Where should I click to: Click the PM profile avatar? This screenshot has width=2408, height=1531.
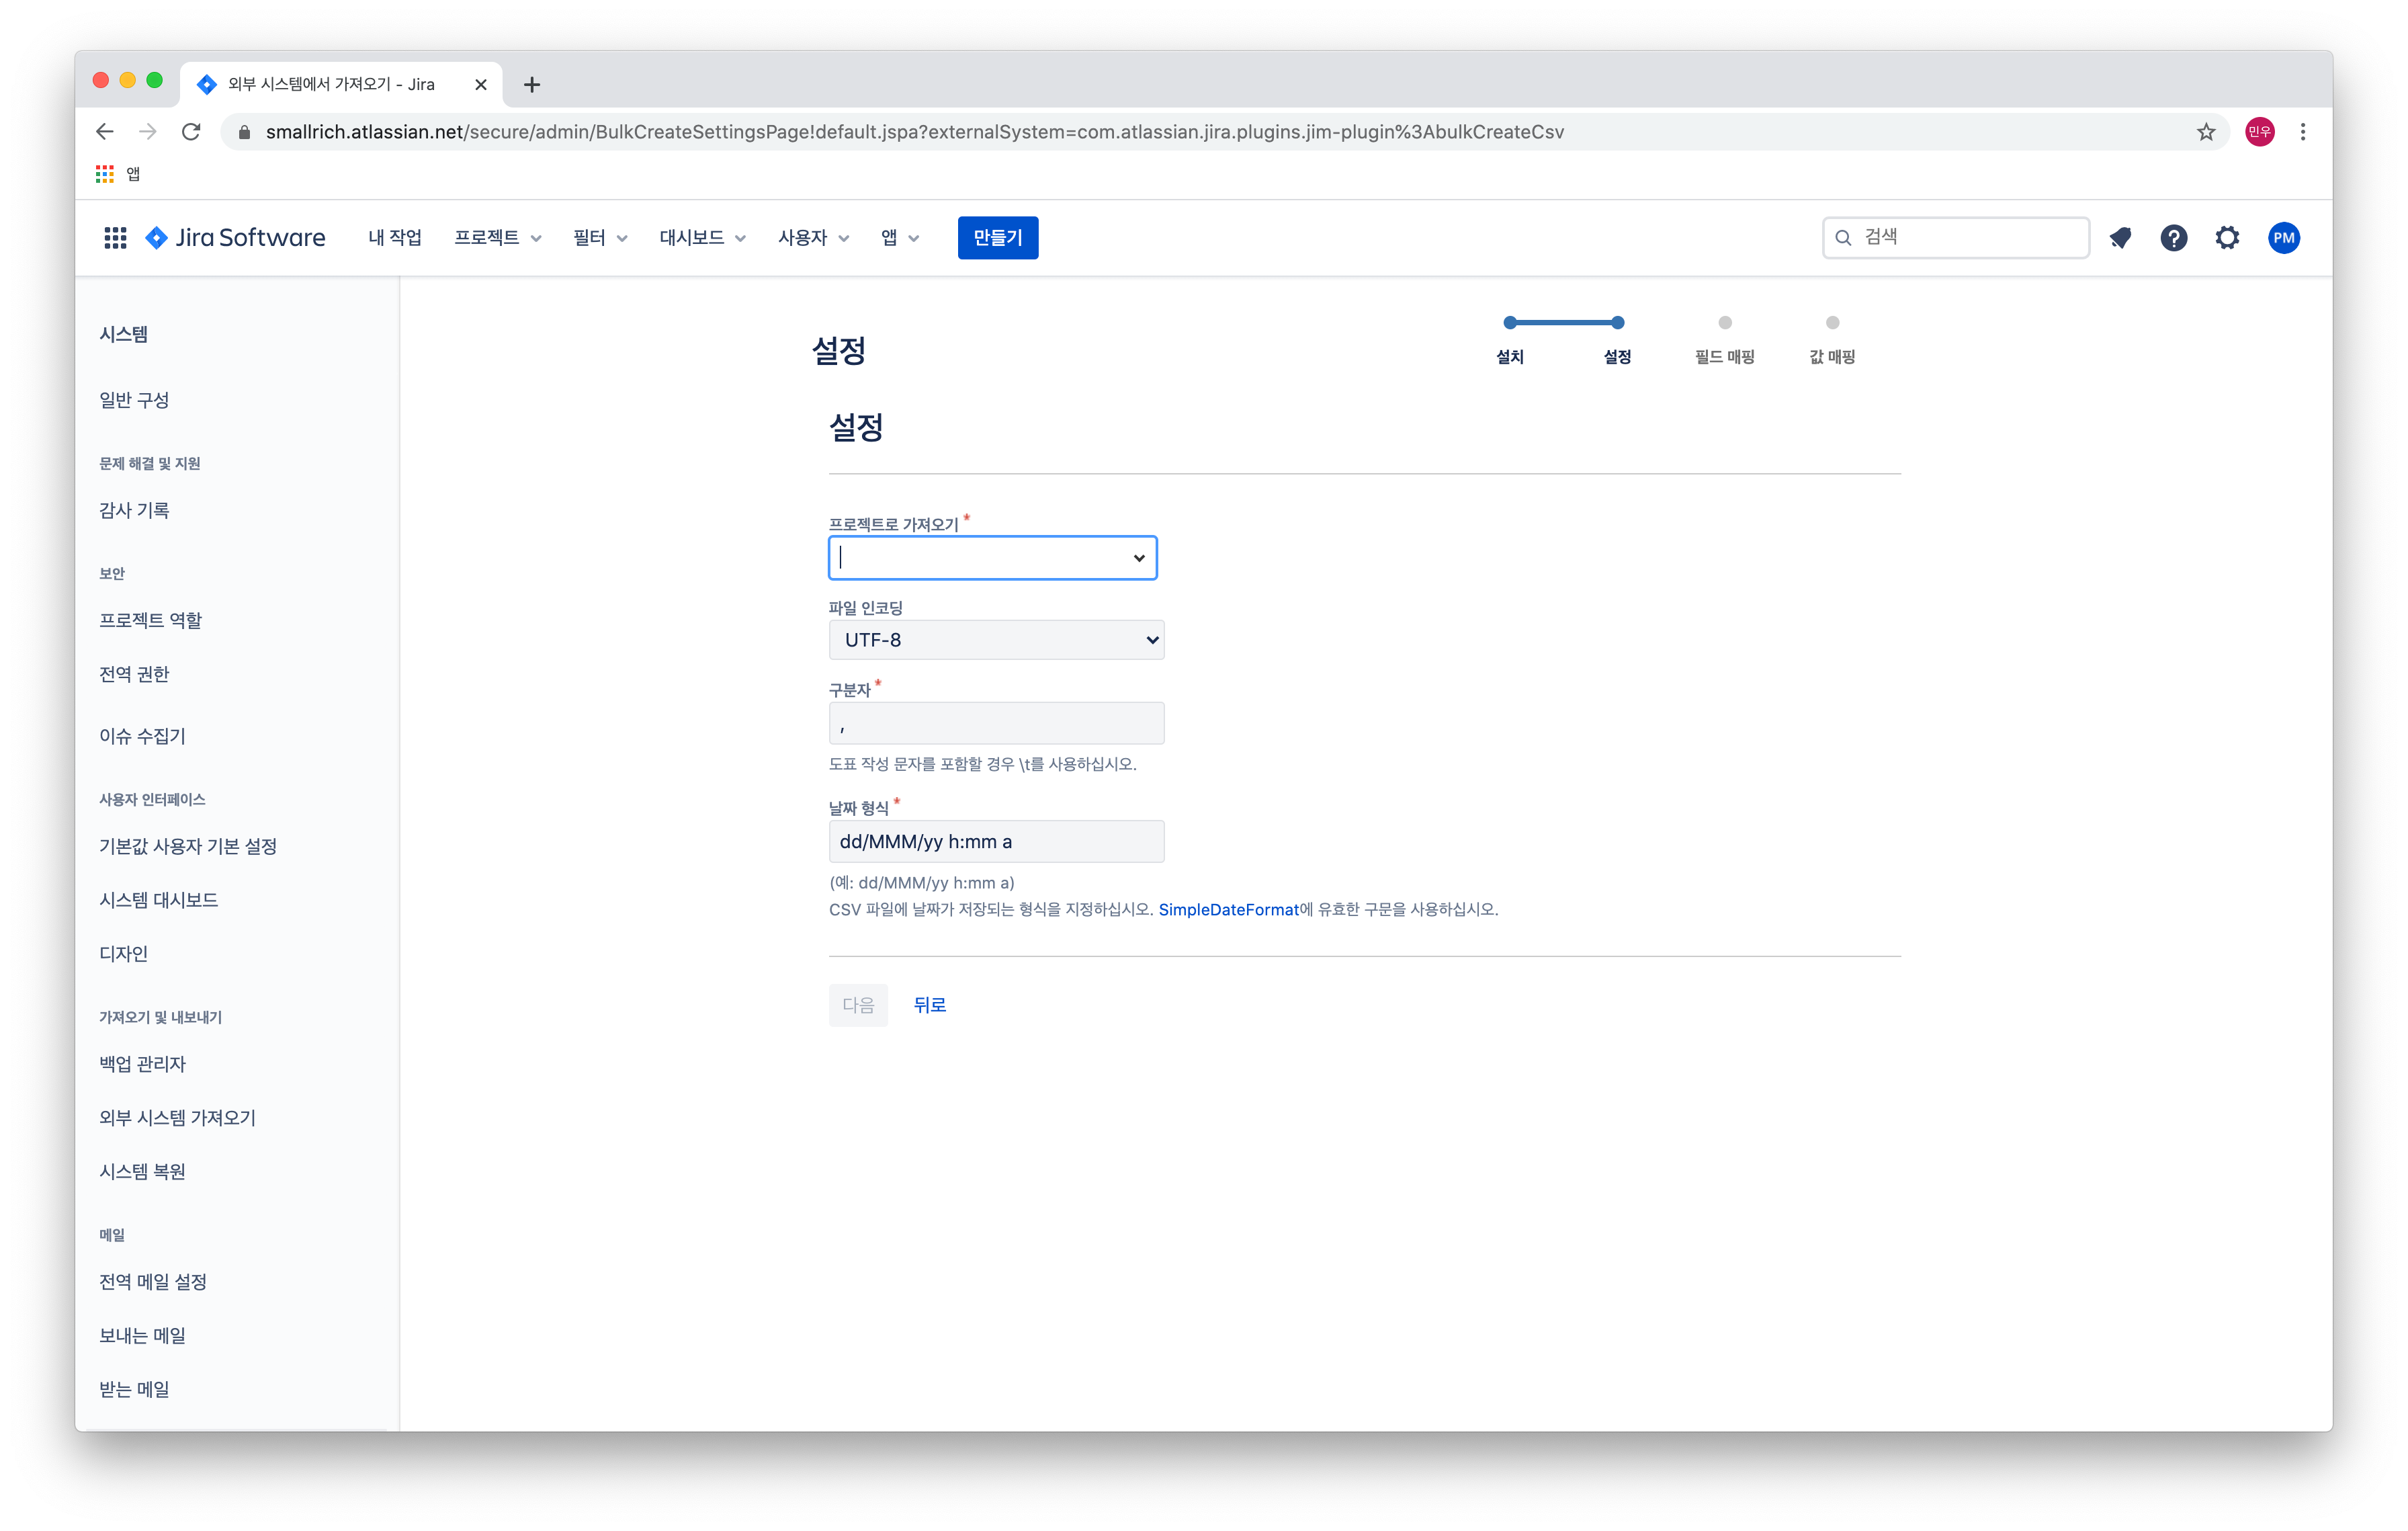2283,237
